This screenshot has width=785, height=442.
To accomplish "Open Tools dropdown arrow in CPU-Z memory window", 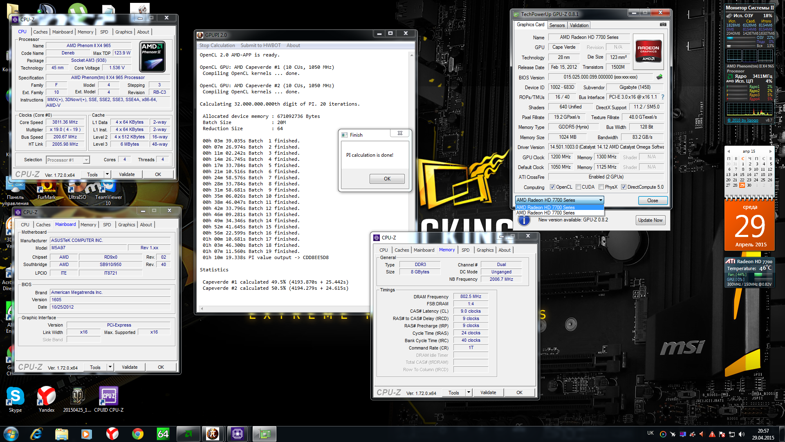I will click(469, 392).
